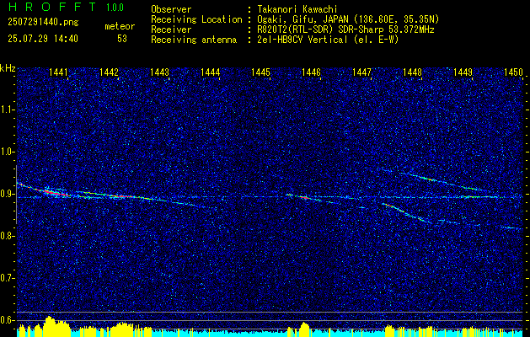Click the 1445 time marker
Viewport: 530px width, 337px height.
pos(260,72)
